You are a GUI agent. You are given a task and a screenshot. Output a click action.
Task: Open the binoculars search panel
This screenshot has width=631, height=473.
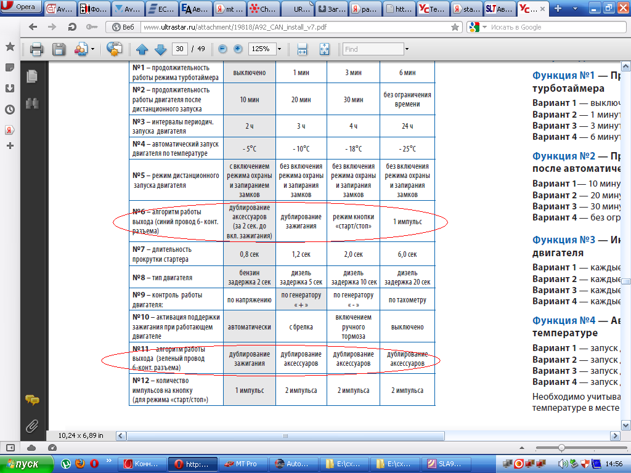(32, 103)
